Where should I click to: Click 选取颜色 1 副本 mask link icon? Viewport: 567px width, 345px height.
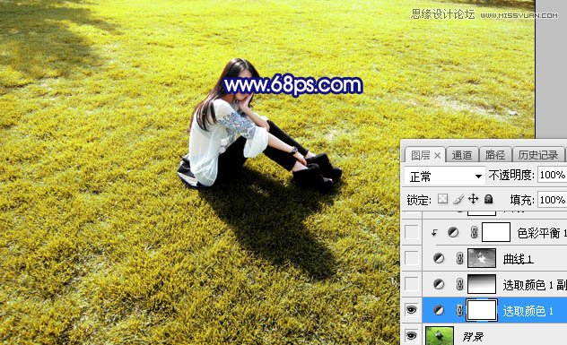(x=459, y=284)
